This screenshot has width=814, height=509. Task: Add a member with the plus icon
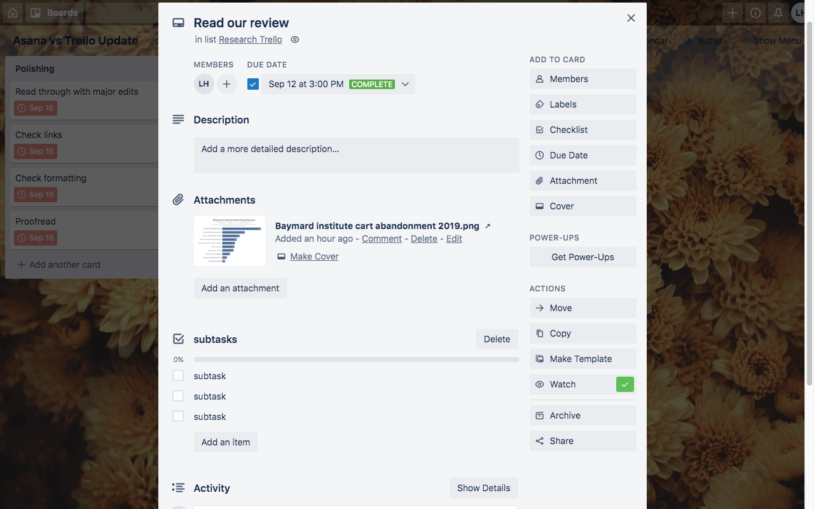[226, 84]
